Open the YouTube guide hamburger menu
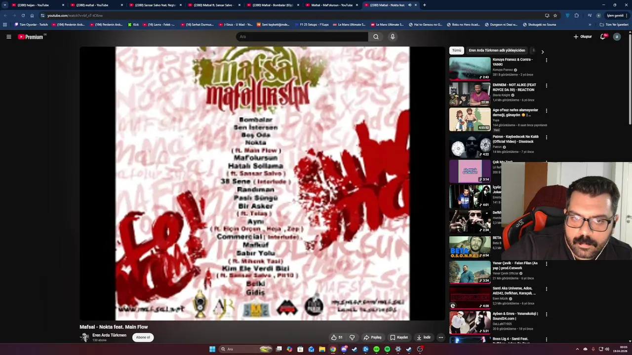This screenshot has width=632, height=355. coord(8,36)
